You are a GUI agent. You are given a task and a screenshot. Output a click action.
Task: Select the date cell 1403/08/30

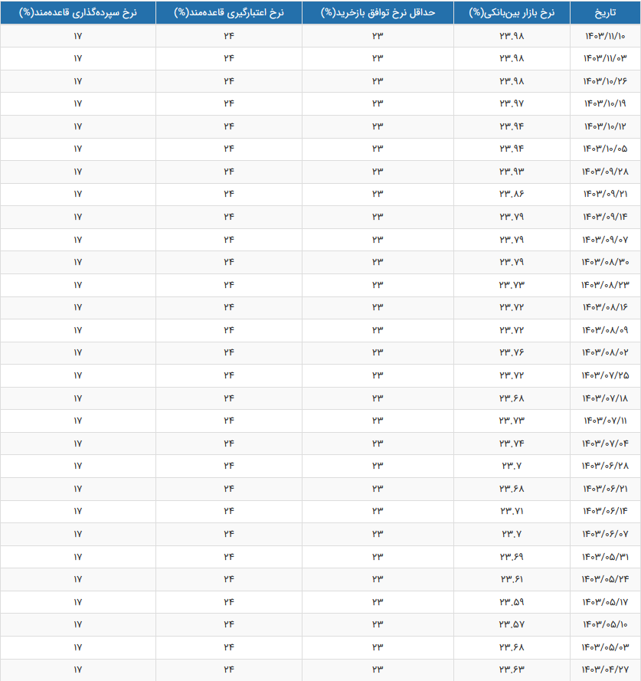point(604,262)
